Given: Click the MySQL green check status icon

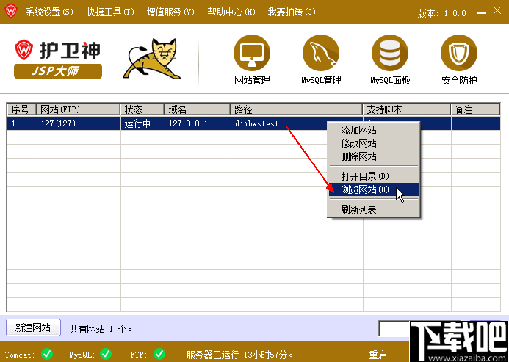Looking at the screenshot, I should pos(106,354).
